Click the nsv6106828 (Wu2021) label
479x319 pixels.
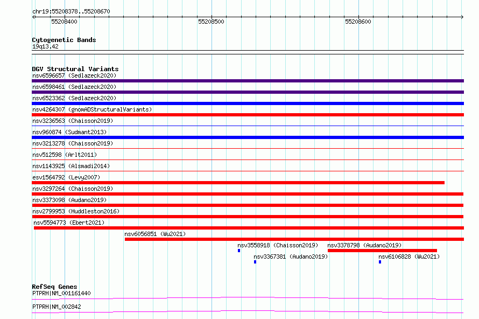tap(409, 256)
